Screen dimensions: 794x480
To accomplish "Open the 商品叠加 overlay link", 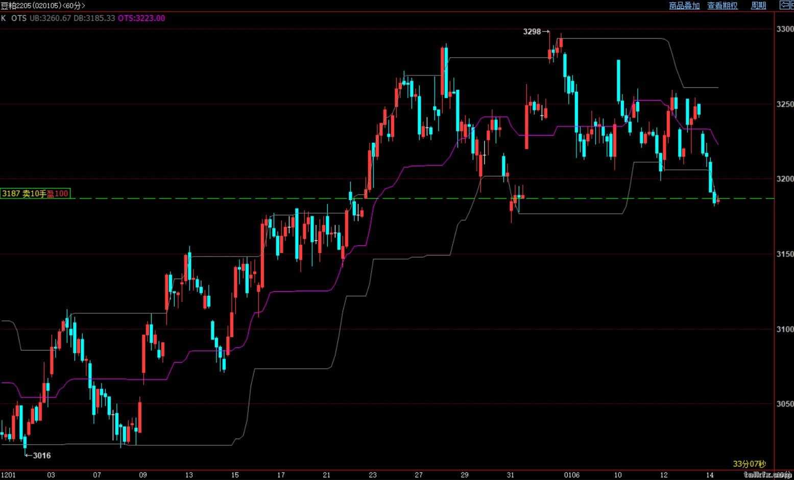I will point(684,6).
